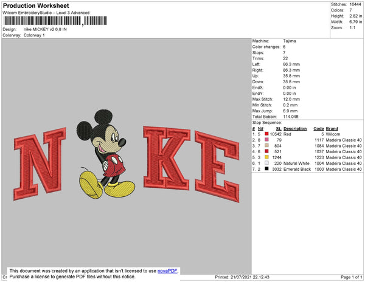Click the Colors value 7

point(350,10)
